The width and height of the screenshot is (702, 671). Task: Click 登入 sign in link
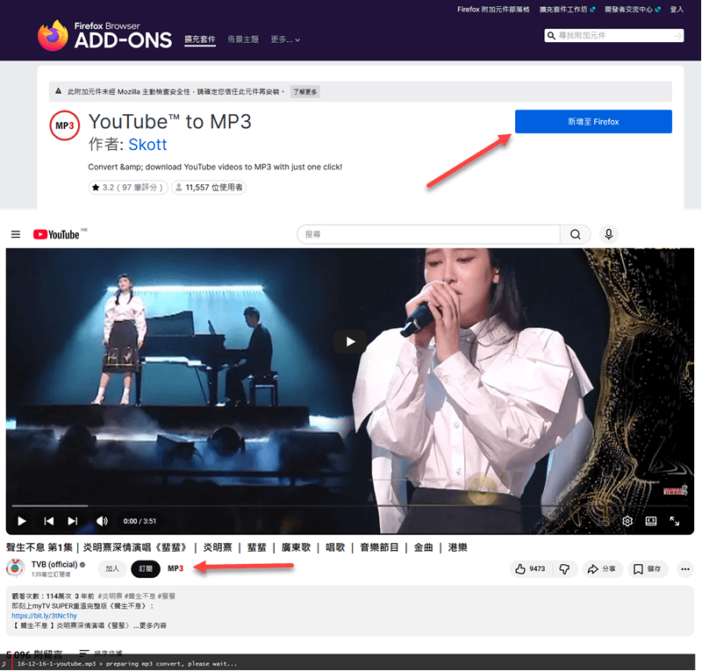[677, 10]
